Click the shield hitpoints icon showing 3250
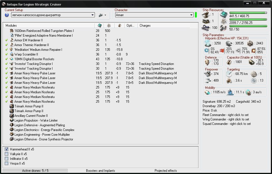This screenshot has height=174, width=272. (208, 43)
